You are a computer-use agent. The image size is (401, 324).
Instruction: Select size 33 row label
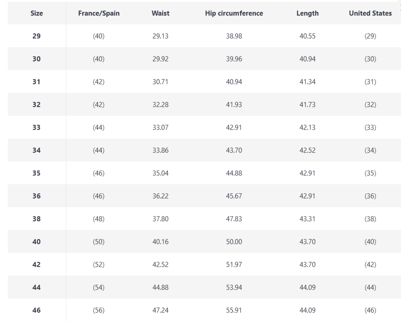coord(37,127)
